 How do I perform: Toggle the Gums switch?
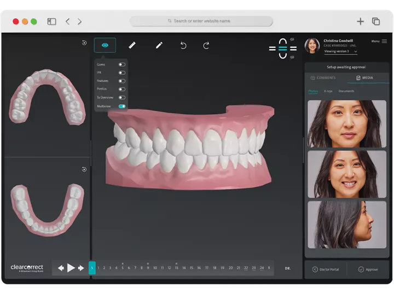pos(121,64)
